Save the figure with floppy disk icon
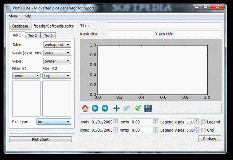This screenshot has height=160, width=233. [x=148, y=108]
